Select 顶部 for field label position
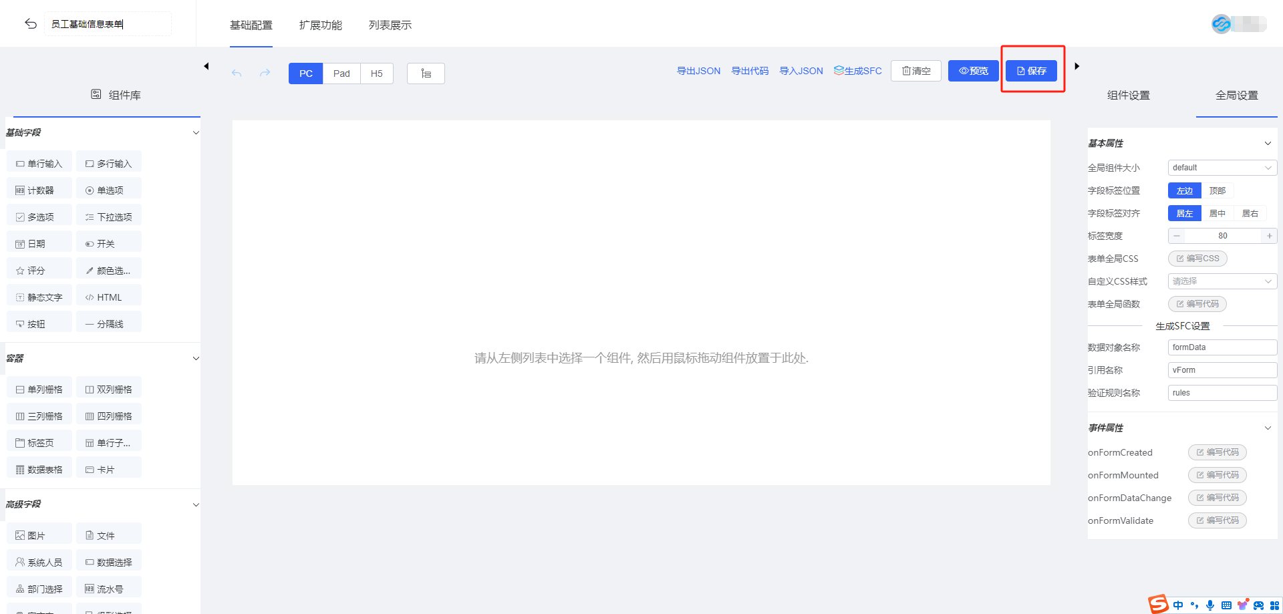Image resolution: width=1283 pixels, height=614 pixels. click(1217, 190)
